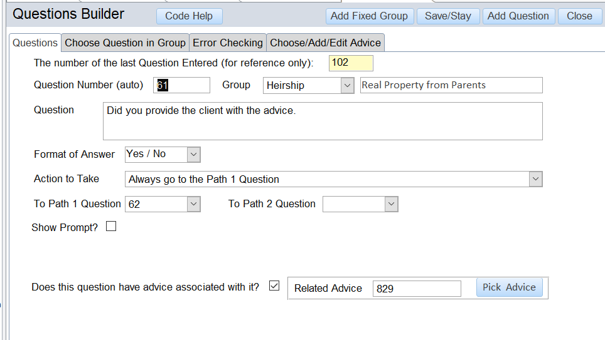Open the Error Checking tab
The image size is (605, 340).
point(227,43)
